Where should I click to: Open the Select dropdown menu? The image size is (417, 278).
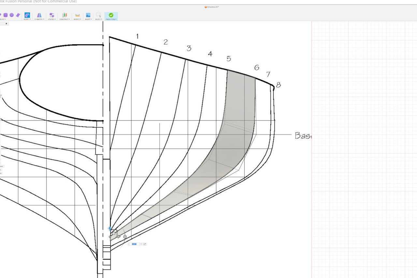(x=98, y=19)
